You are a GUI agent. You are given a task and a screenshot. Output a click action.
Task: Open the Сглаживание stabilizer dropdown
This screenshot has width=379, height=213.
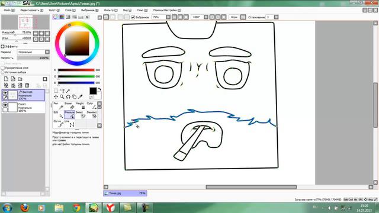click(277, 17)
